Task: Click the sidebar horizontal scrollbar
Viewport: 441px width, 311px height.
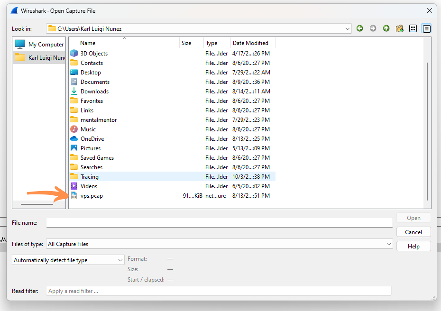Action: point(37,204)
